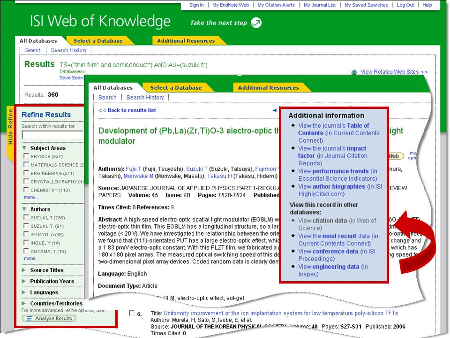View author biographies link

(340, 190)
